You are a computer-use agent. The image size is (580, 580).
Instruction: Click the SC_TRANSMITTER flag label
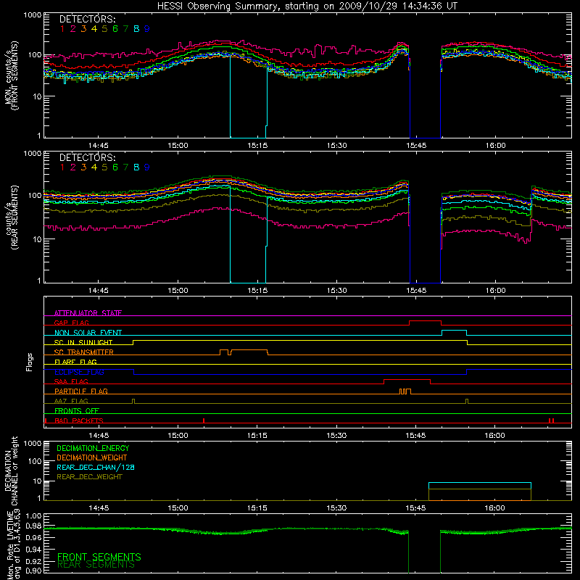pyautogui.click(x=84, y=352)
